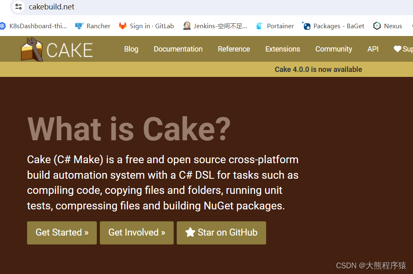Open the Reference navigation item

[233, 49]
